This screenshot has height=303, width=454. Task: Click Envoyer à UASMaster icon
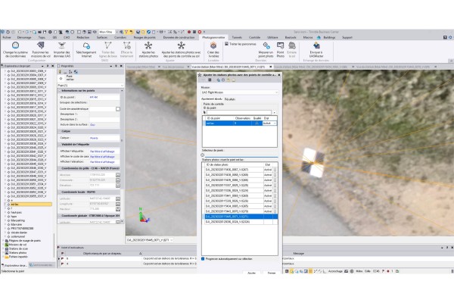coord(316,45)
